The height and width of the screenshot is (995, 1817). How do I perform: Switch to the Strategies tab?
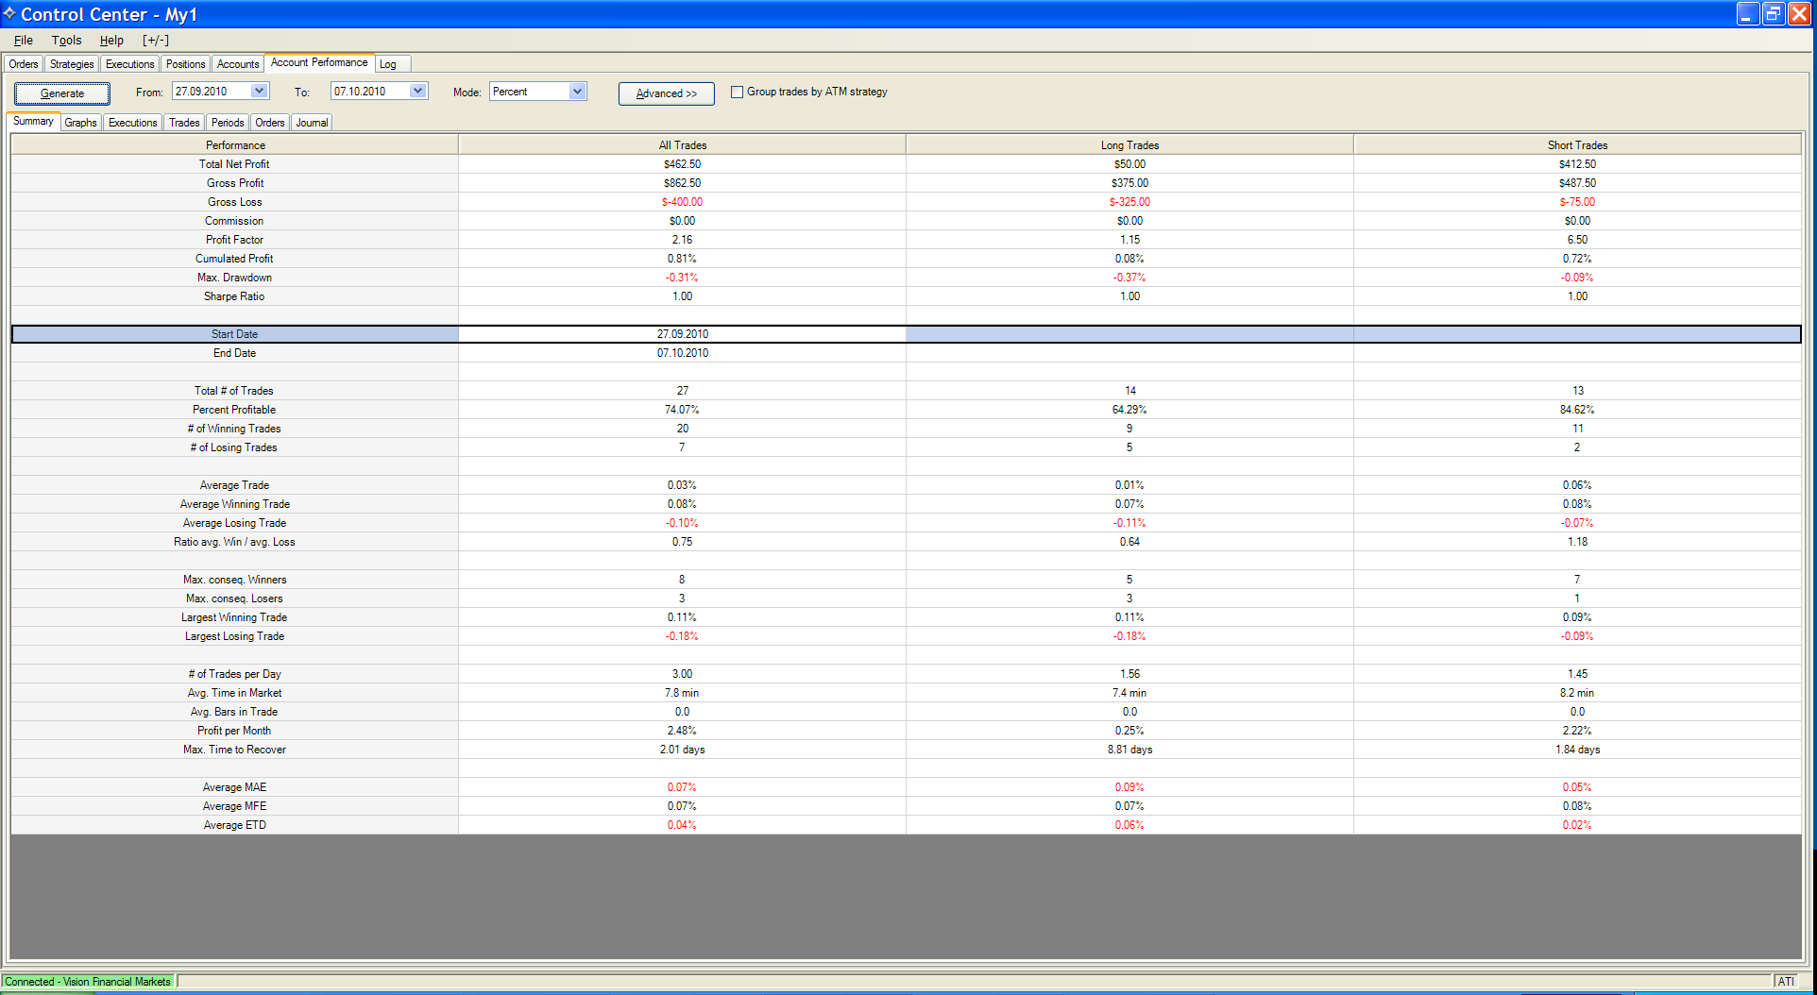pyautogui.click(x=72, y=64)
